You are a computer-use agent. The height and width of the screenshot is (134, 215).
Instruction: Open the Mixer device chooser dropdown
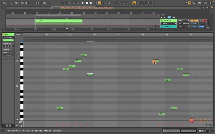coord(169,23)
